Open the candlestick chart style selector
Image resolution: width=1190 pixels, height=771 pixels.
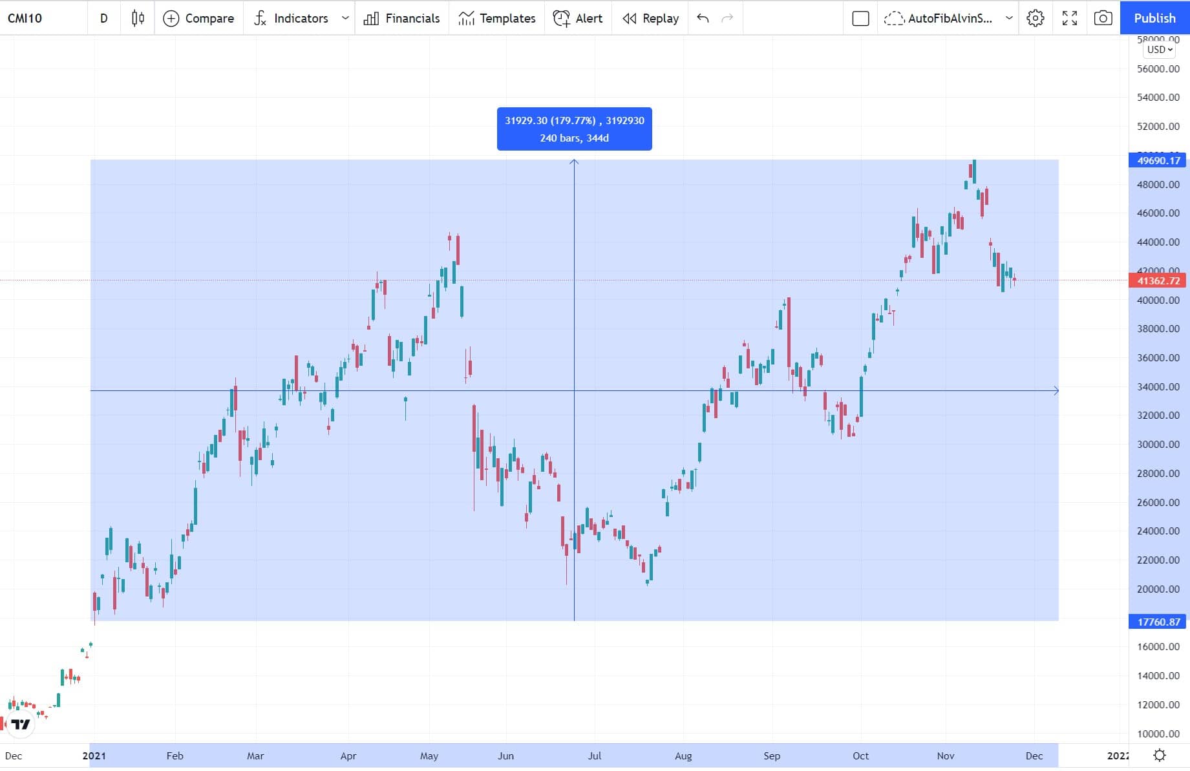(x=138, y=18)
